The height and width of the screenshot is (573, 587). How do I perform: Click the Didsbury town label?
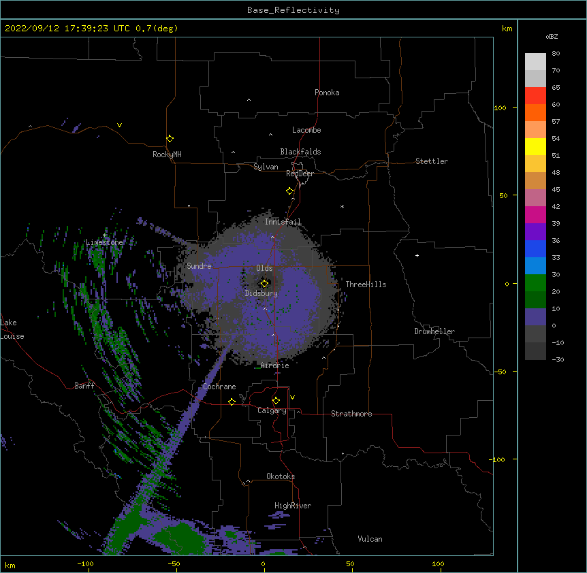[x=261, y=293]
